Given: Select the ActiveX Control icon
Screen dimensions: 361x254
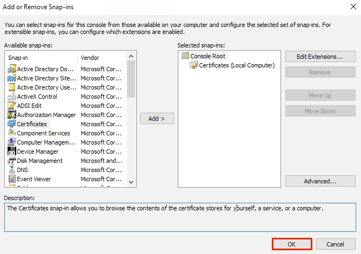Looking at the screenshot, I should click(x=12, y=97).
